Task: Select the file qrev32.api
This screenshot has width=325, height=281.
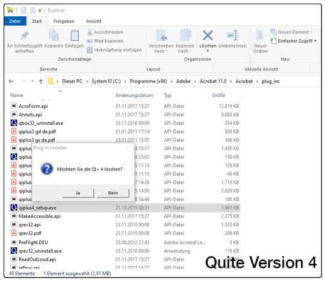Action: click(x=29, y=224)
